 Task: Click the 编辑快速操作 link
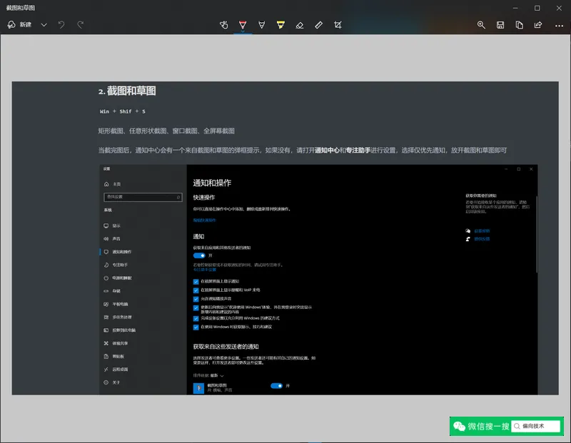[204, 220]
